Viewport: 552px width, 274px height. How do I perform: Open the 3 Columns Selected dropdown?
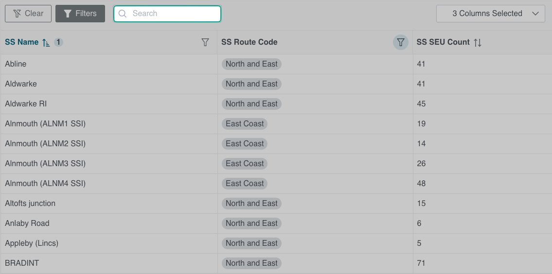[487, 14]
